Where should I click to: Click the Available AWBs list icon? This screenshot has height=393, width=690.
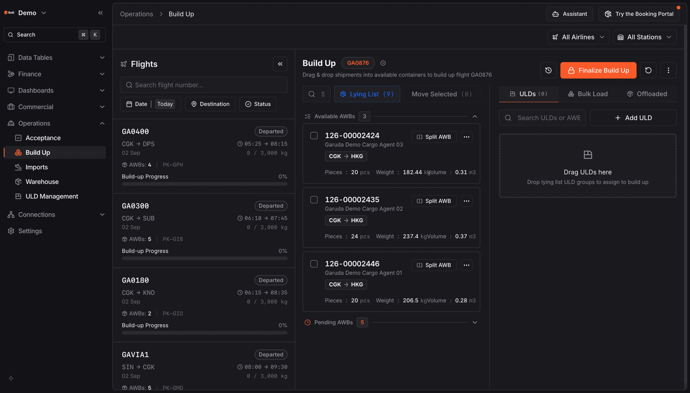click(x=308, y=117)
